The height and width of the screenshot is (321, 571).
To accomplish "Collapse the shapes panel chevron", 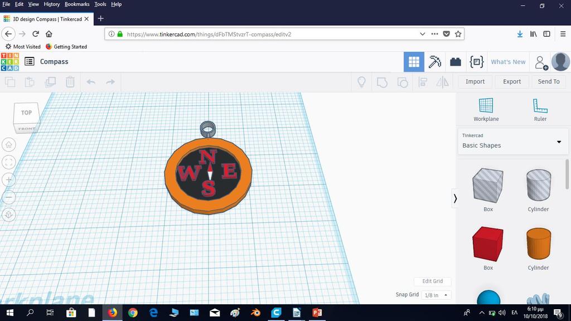I will click(455, 198).
